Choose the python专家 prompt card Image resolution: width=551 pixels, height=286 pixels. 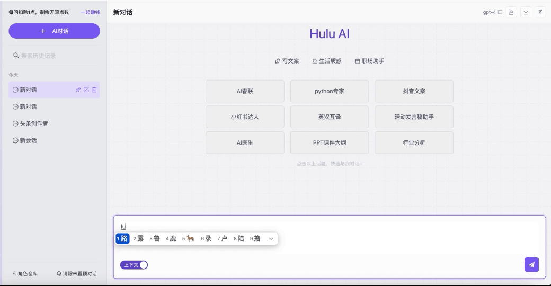[329, 91]
